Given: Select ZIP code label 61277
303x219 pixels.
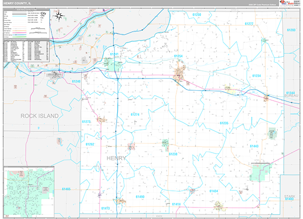Looking at the screenshot, I should click(249, 24).
